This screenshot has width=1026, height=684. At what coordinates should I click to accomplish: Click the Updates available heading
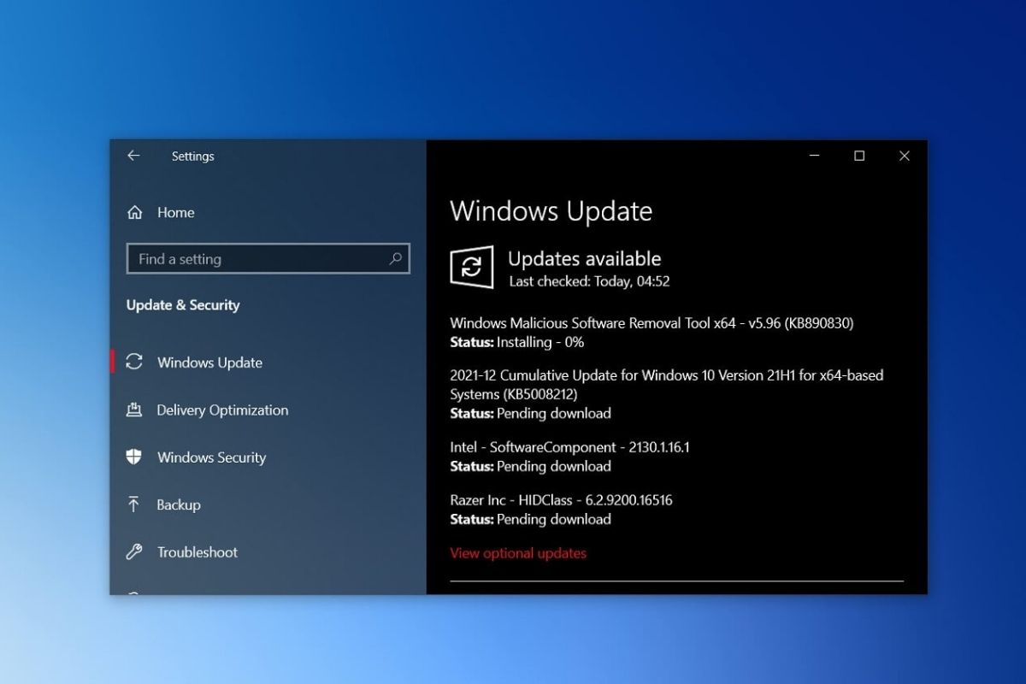click(585, 258)
